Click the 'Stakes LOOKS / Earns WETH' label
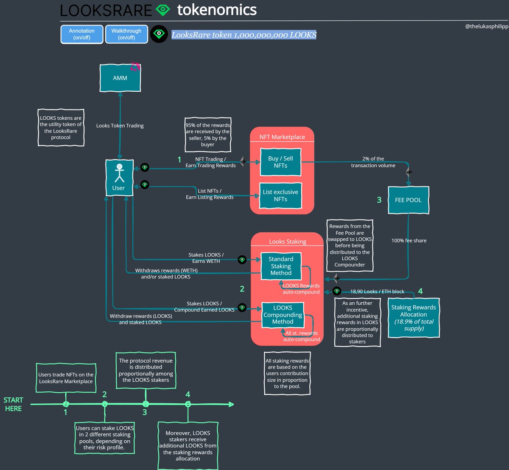Screen dimensions: 509x470 pyautogui.click(x=206, y=258)
